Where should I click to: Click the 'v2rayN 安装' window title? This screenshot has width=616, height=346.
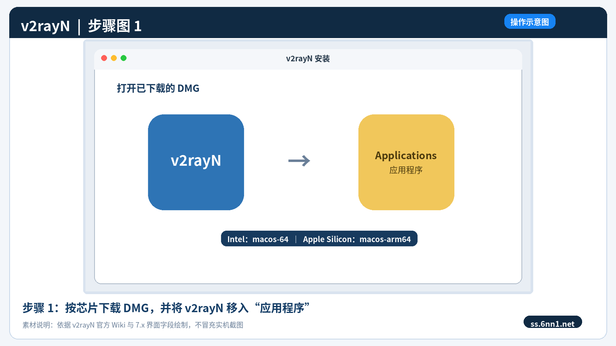pyautogui.click(x=308, y=59)
